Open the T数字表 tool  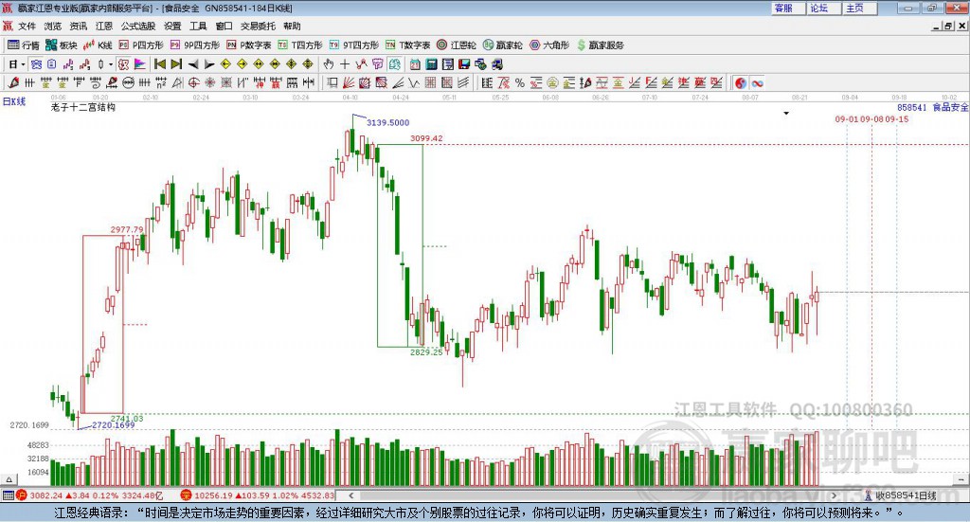tap(407, 45)
